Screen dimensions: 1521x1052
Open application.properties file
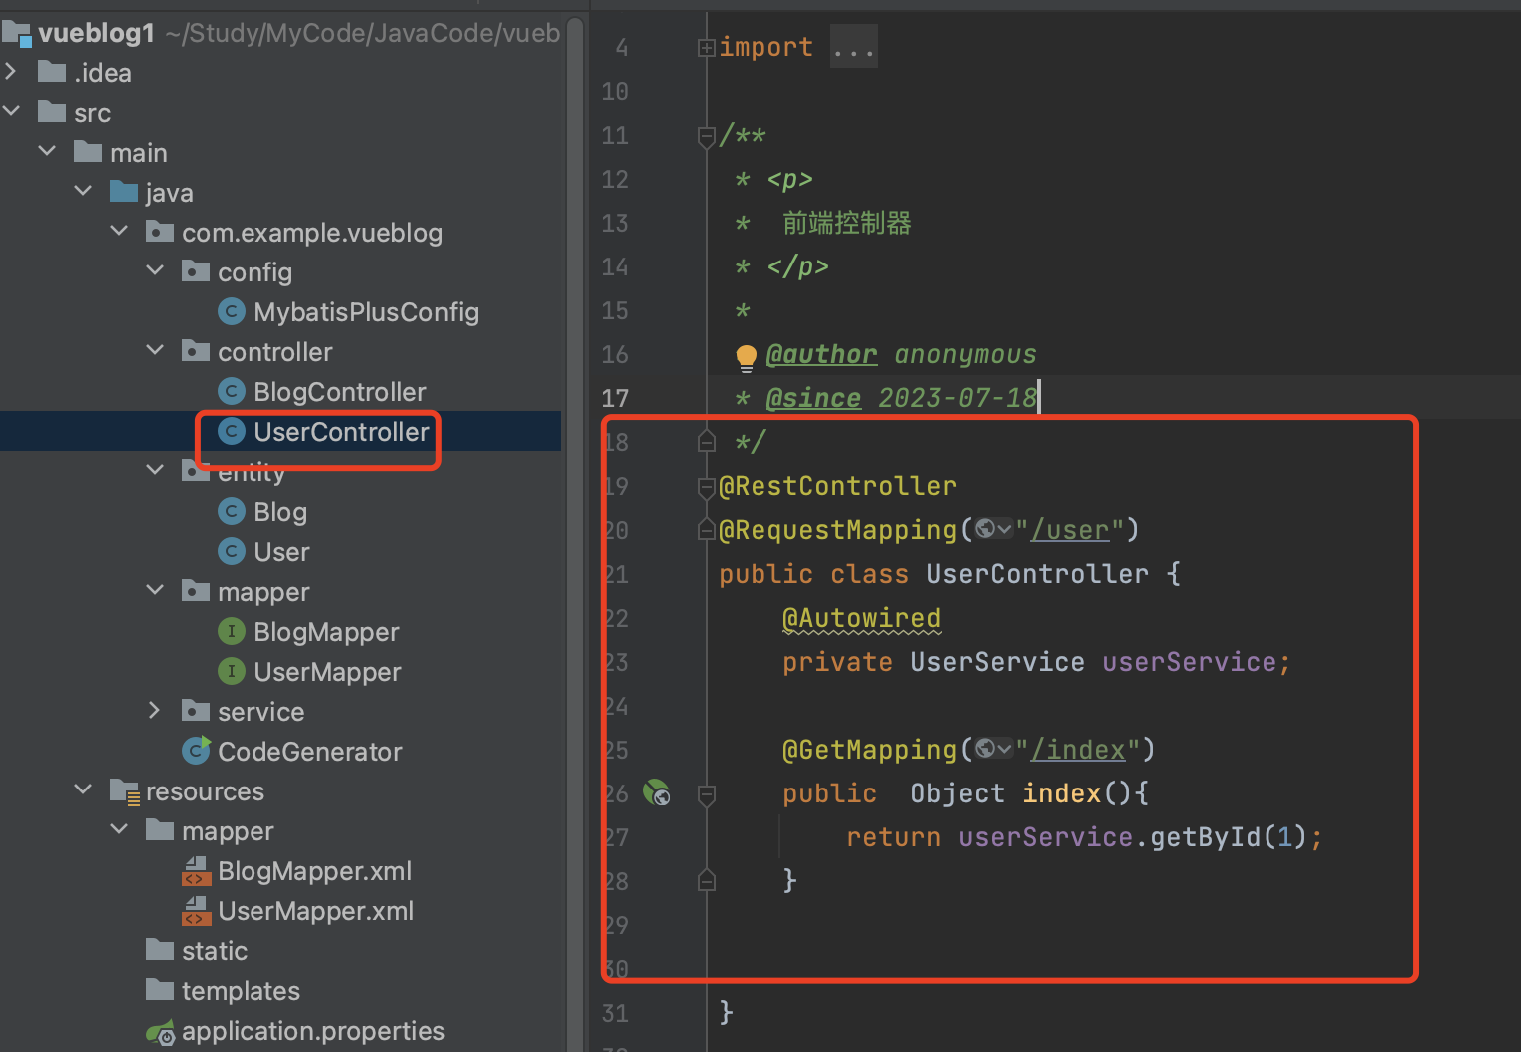coord(312,1031)
